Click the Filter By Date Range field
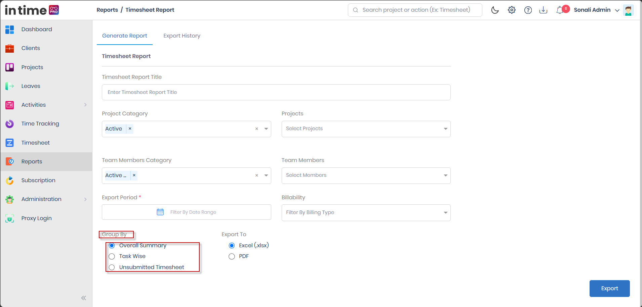 tap(187, 212)
